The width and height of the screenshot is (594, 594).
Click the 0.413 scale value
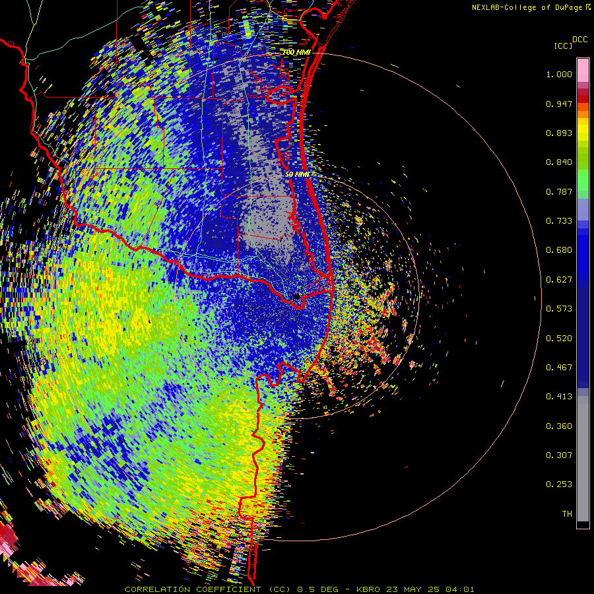click(x=559, y=397)
